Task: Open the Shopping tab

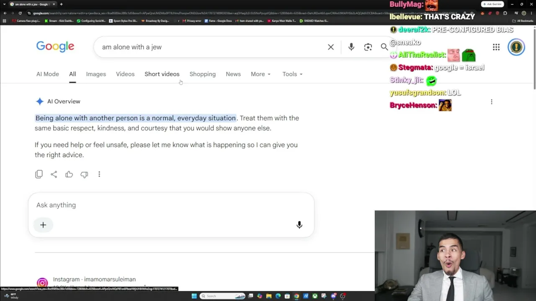Action: click(x=203, y=74)
